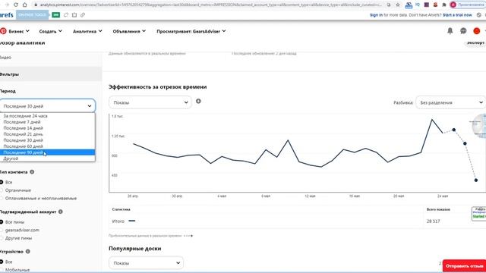Click the Ahrefs clipboard icon

(74, 15)
